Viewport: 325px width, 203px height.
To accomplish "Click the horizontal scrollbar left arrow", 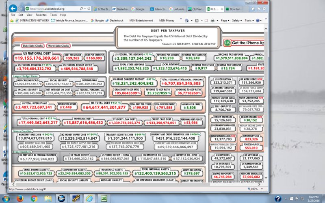I will (13, 184).
